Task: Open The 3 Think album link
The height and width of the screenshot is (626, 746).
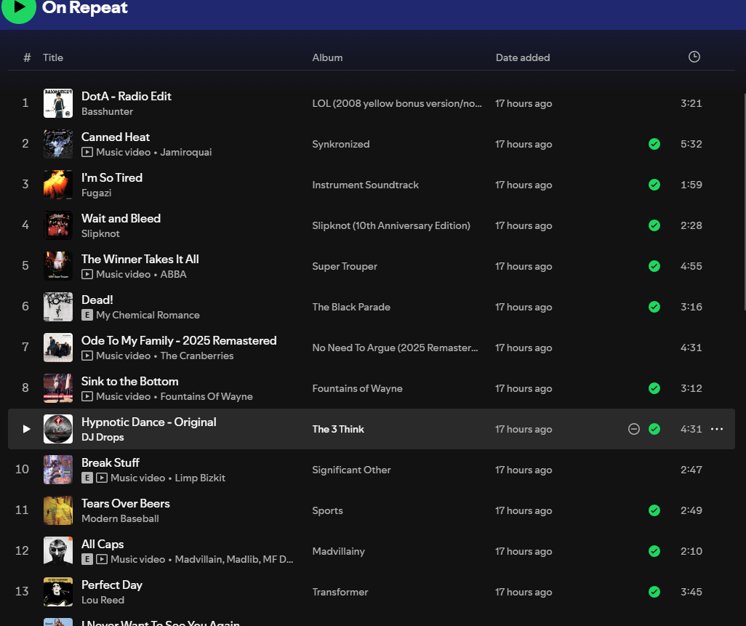Action: point(338,429)
